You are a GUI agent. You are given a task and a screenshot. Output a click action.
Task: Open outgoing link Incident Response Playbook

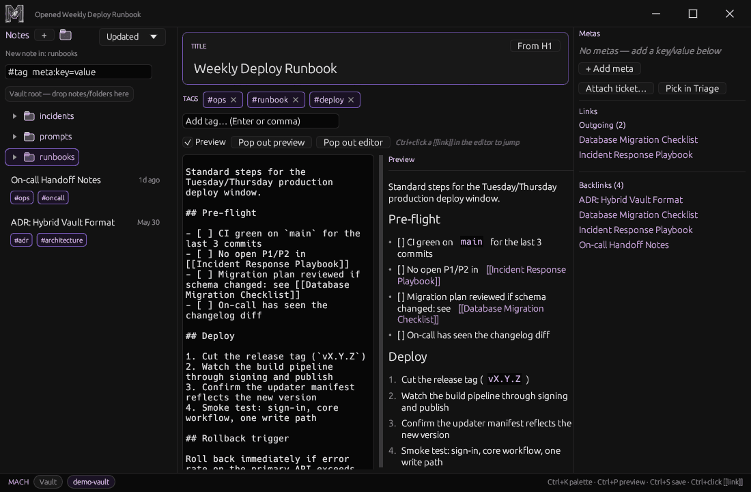click(636, 154)
